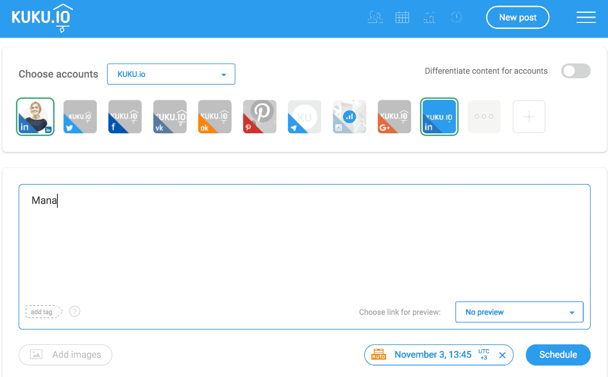Open the analytics bar chart icon
This screenshot has width=608, height=377.
pyautogui.click(x=429, y=18)
